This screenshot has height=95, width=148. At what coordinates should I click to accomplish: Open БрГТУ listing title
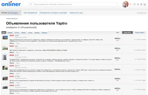pos(17,66)
